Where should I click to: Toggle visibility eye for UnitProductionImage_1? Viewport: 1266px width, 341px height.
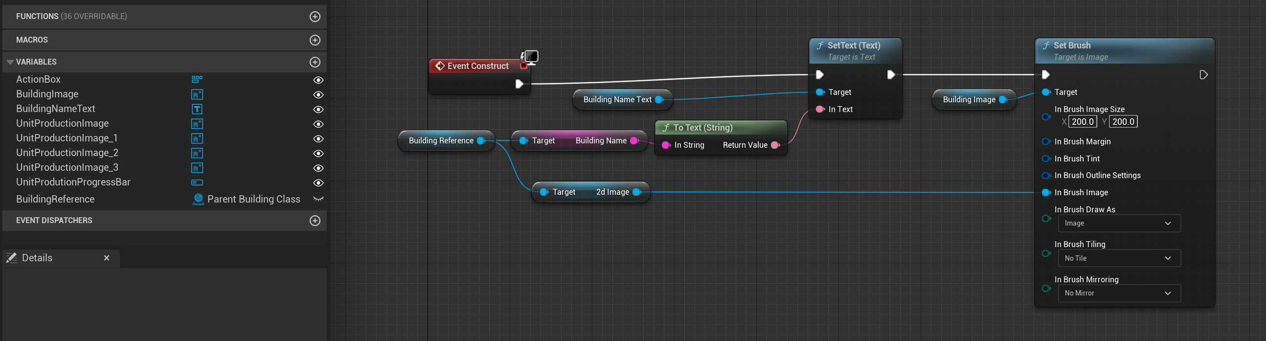[x=318, y=139]
